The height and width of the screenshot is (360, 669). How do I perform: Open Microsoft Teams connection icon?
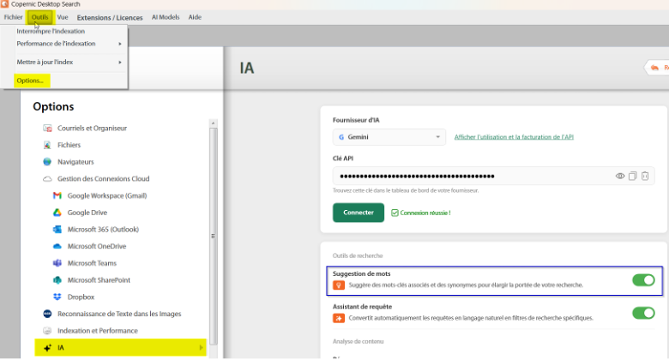click(57, 263)
